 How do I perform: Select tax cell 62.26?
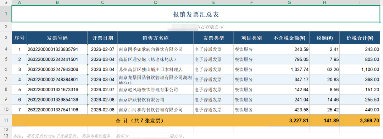(324, 69)
